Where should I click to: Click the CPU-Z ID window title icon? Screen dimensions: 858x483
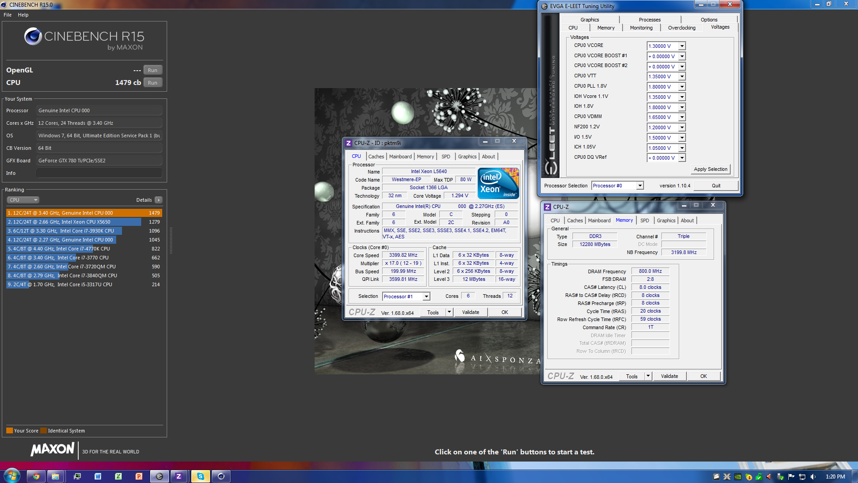click(x=349, y=143)
